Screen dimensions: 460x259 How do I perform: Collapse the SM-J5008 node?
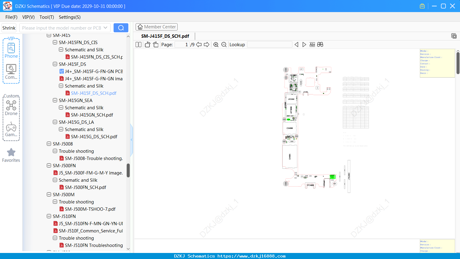tap(49, 144)
